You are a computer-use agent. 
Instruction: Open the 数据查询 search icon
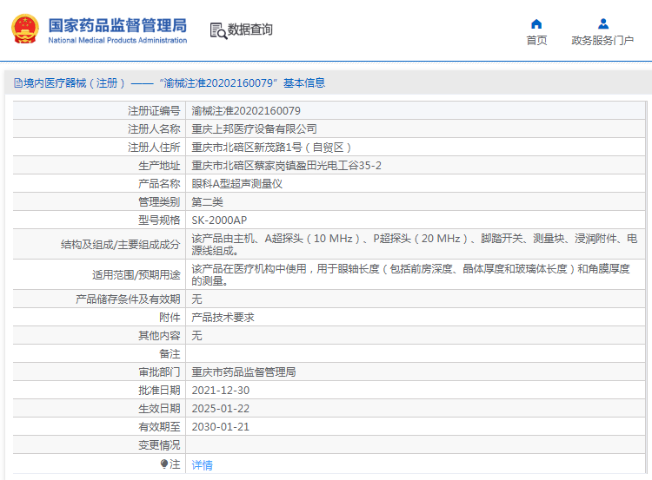(x=218, y=30)
